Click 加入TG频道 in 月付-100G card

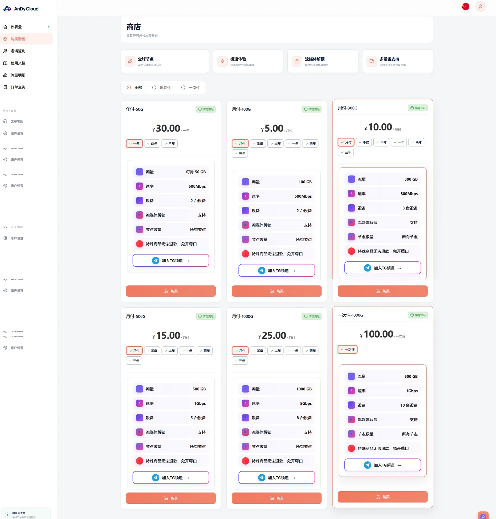point(277,270)
